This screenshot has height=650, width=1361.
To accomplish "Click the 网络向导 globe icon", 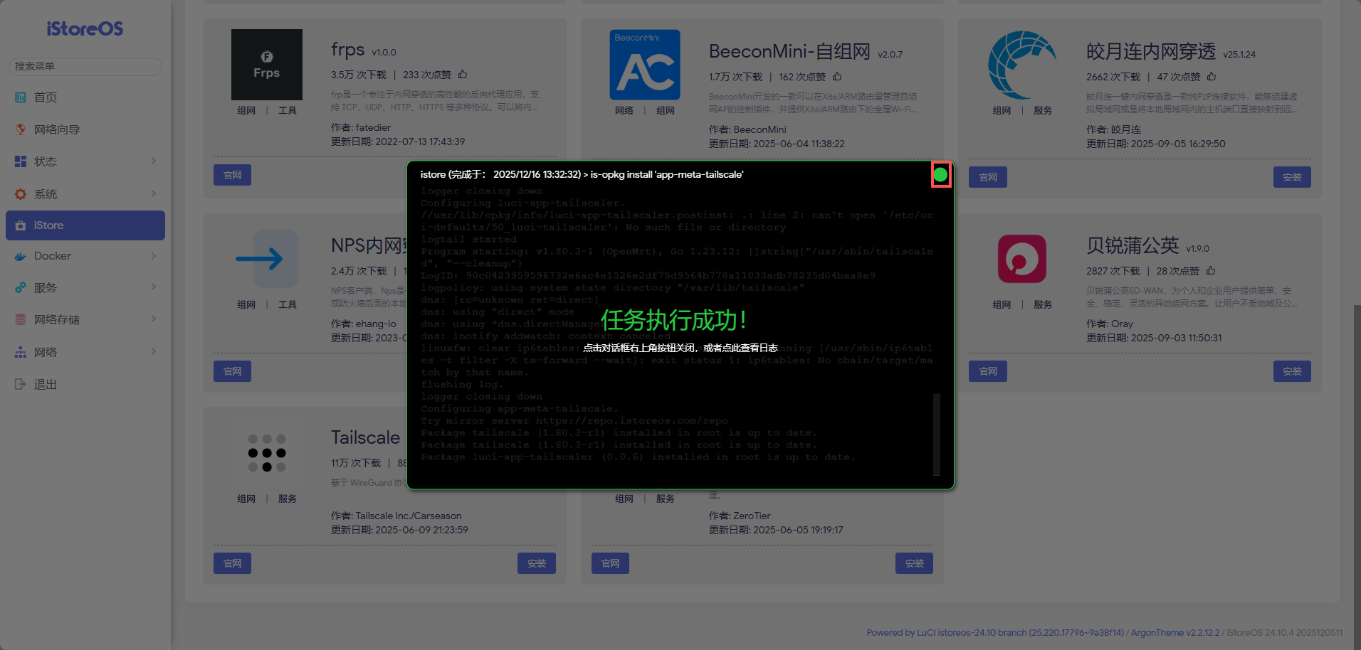I will click(20, 129).
